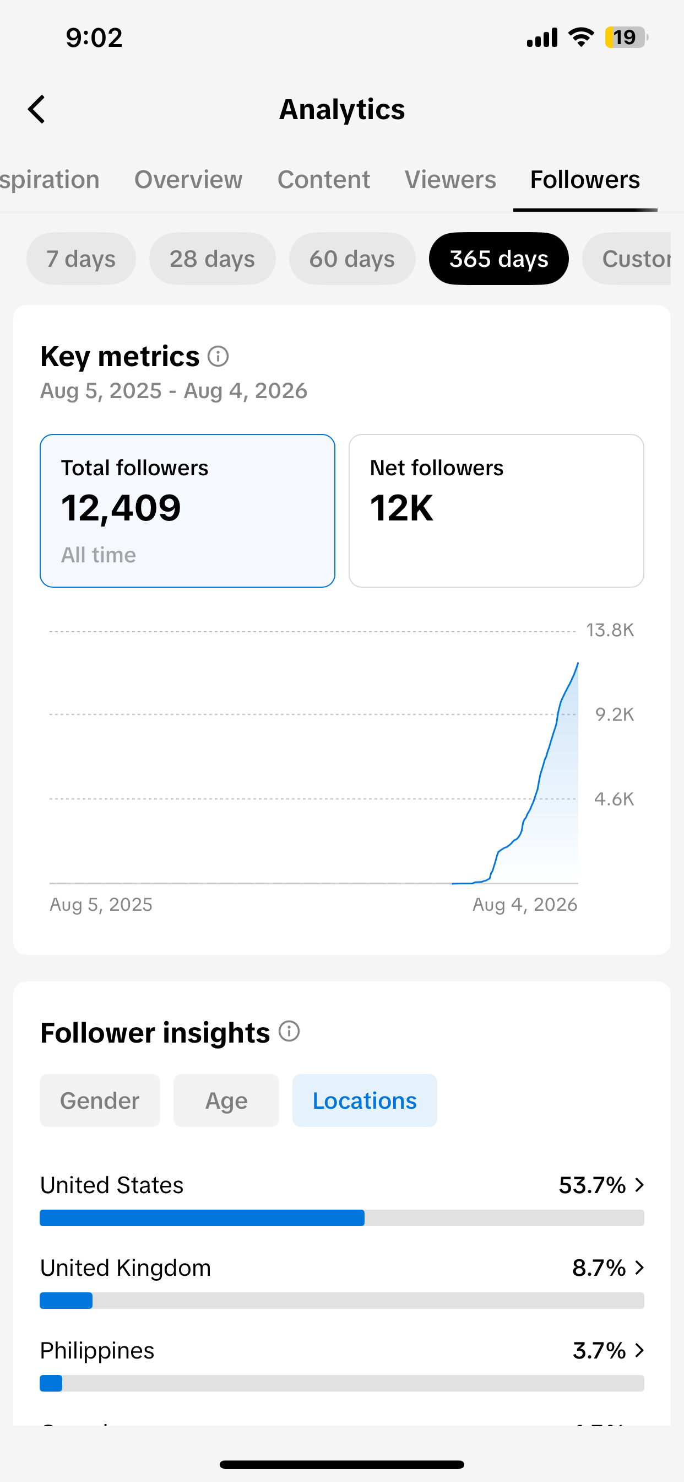
Task: Show Gender follower insights
Action: pos(100,1100)
